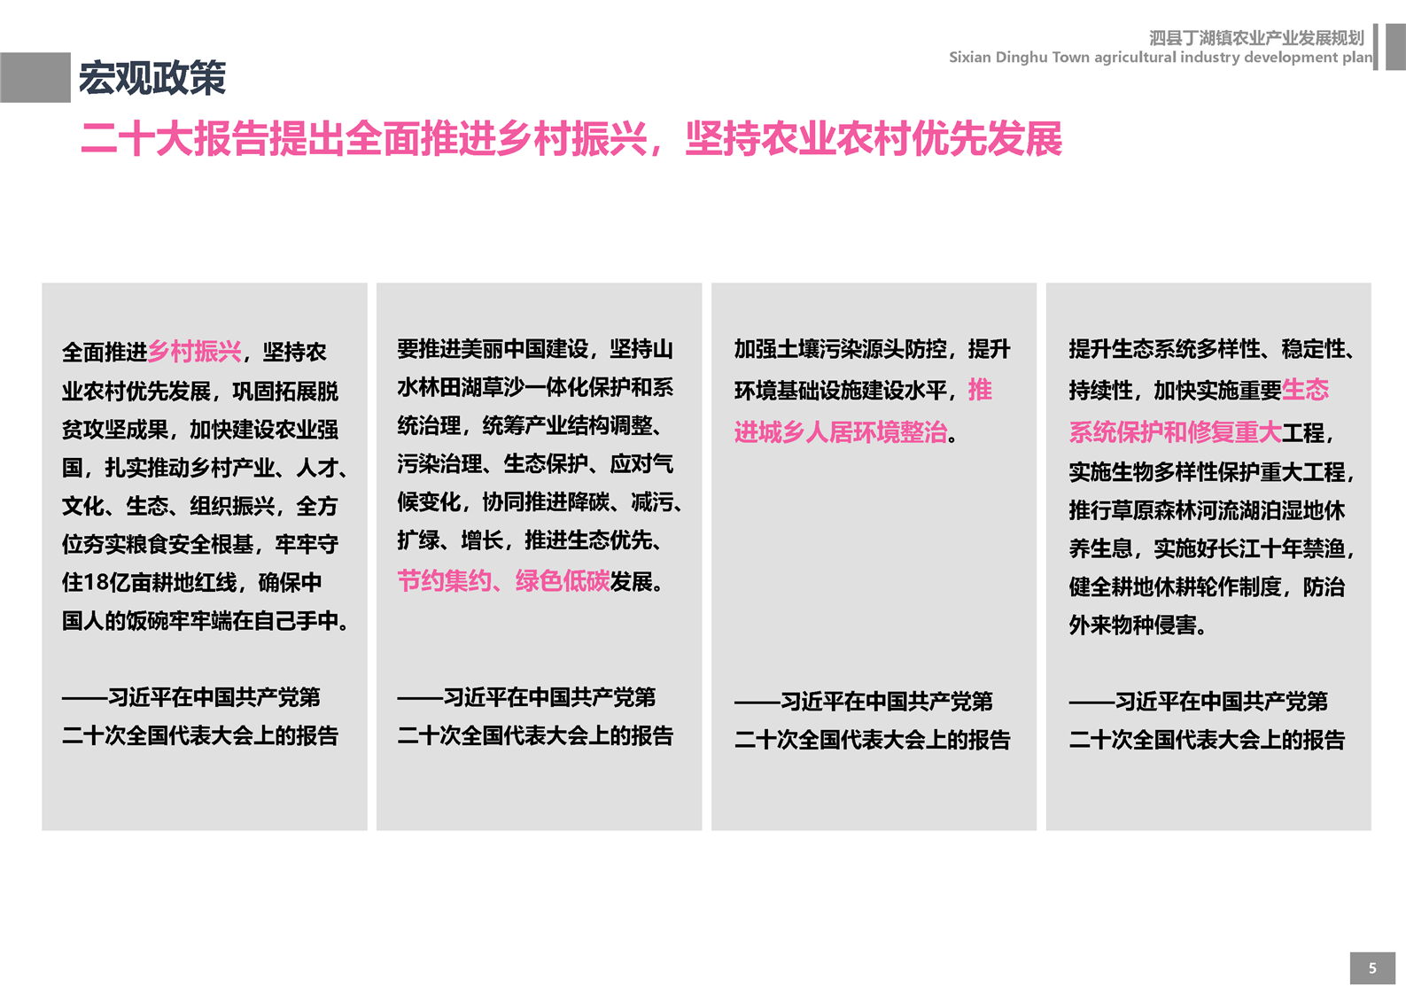Click header text 泗县丁湖镇农业产业发展规划

point(1256,37)
